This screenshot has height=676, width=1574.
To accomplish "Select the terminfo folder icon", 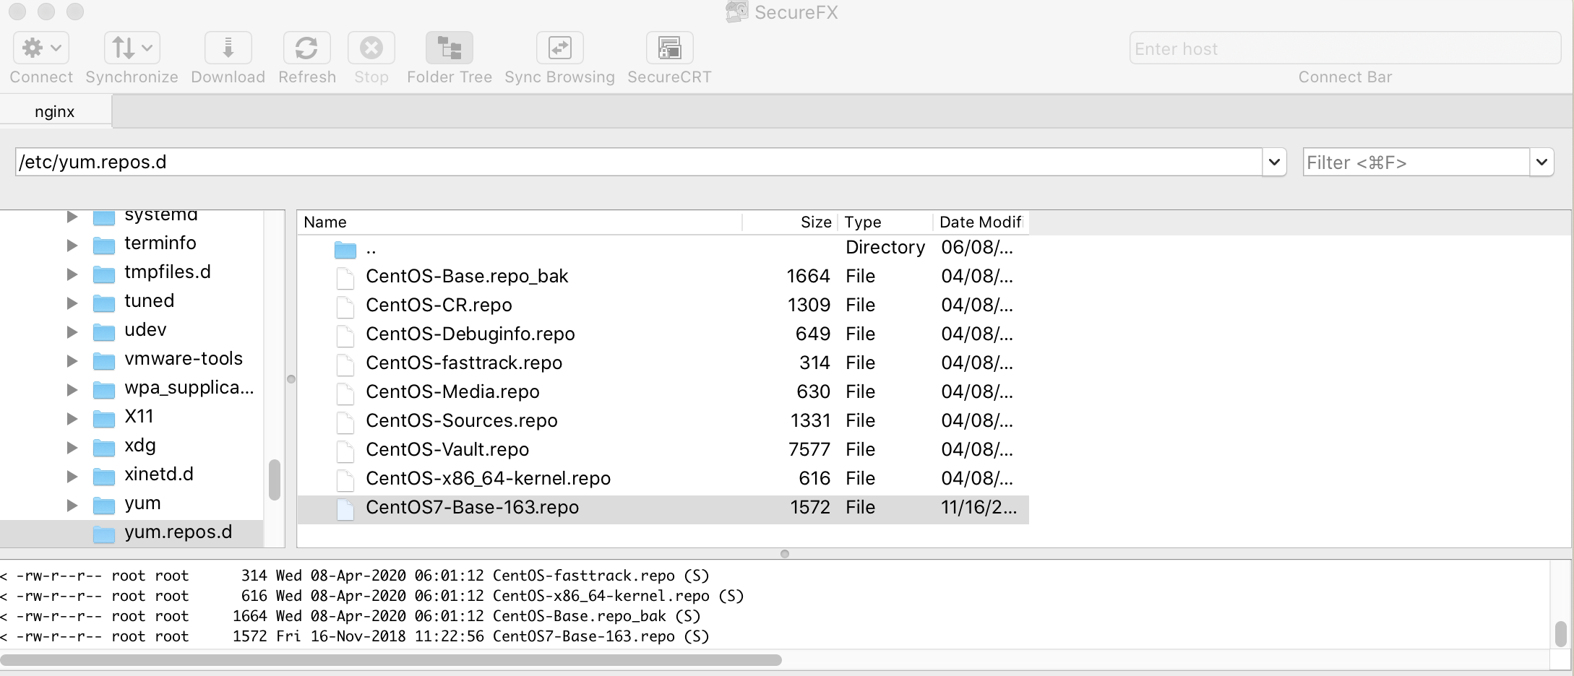I will click(104, 246).
